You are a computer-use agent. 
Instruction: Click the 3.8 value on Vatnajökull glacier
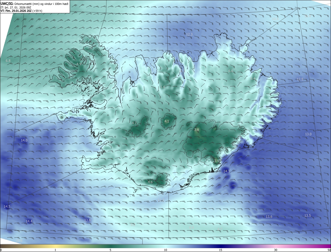tap(197, 130)
